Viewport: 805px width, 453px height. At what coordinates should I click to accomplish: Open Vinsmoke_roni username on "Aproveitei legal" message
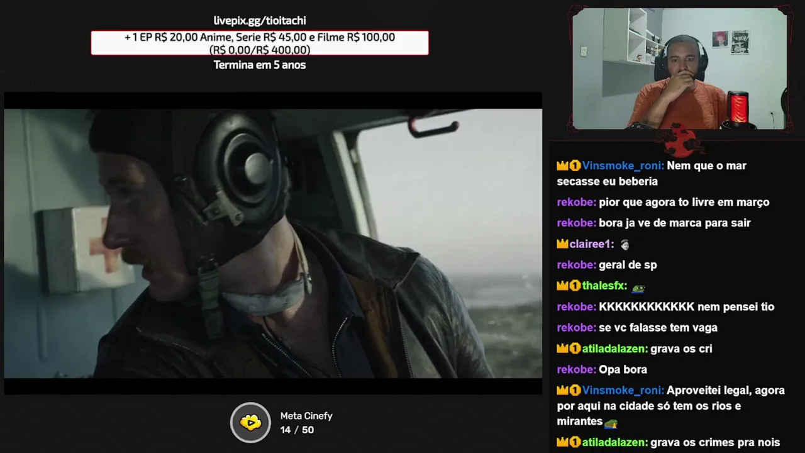[x=623, y=390]
